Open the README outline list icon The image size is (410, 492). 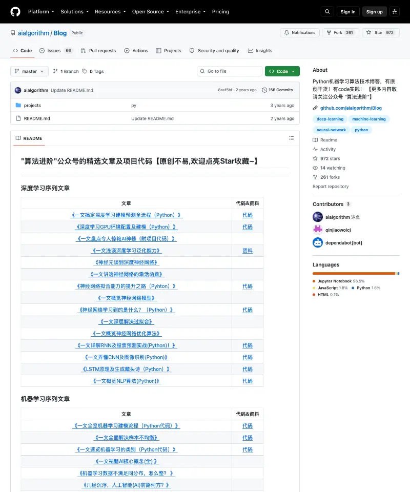pos(292,138)
